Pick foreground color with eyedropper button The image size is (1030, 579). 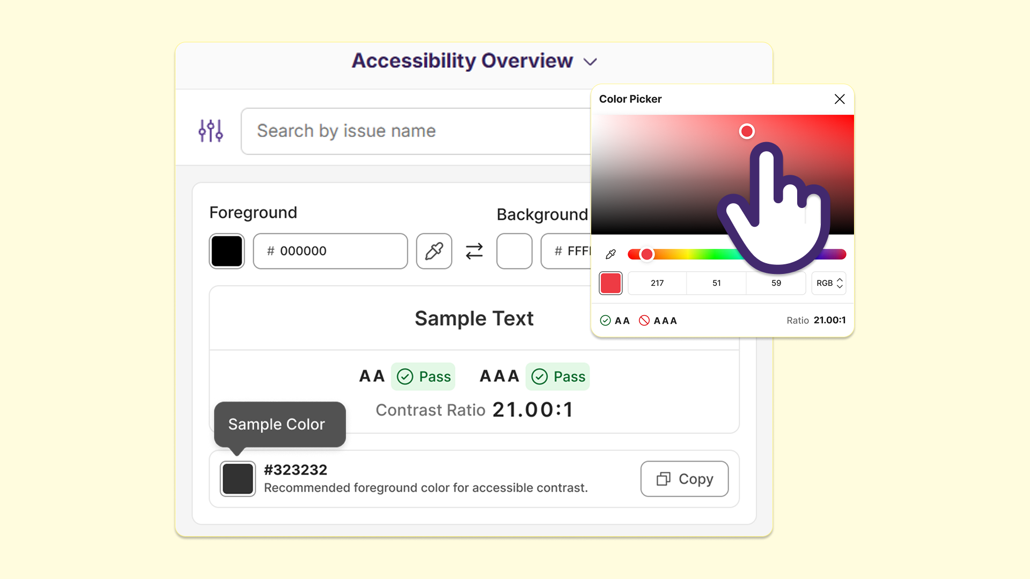coord(434,251)
